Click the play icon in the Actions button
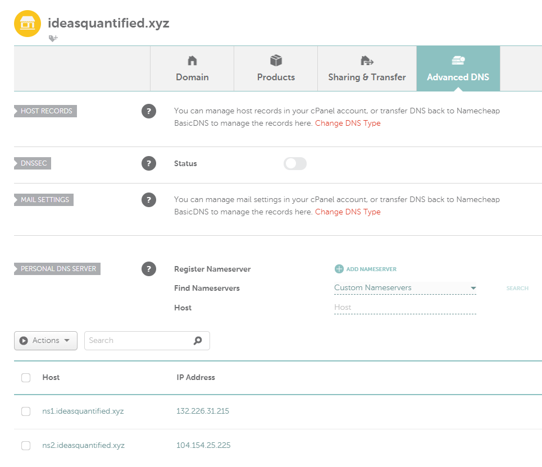This screenshot has width=542, height=467. 24,341
